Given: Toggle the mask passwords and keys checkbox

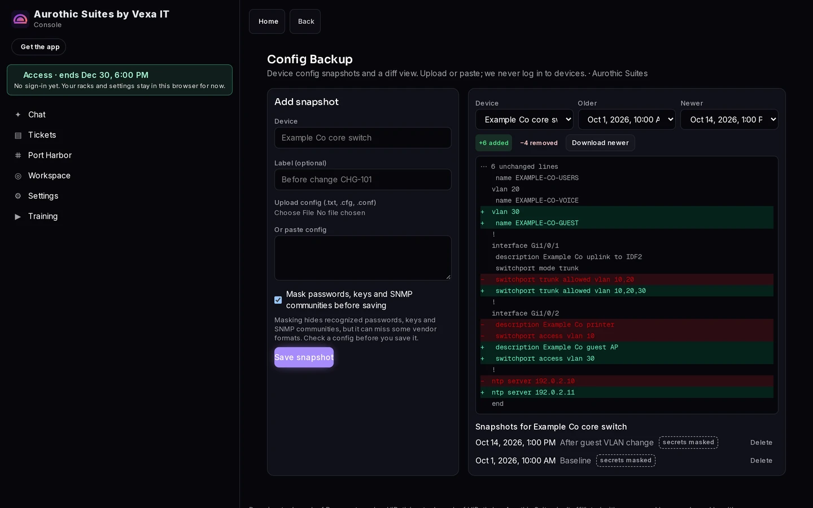Looking at the screenshot, I should point(278,300).
